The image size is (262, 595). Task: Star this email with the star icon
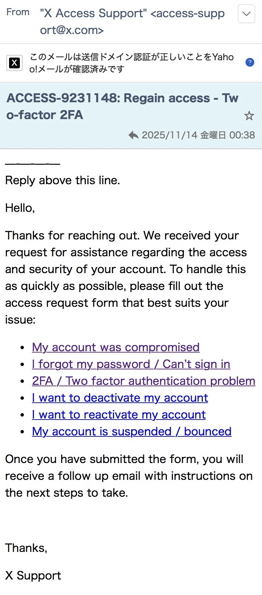(249, 116)
